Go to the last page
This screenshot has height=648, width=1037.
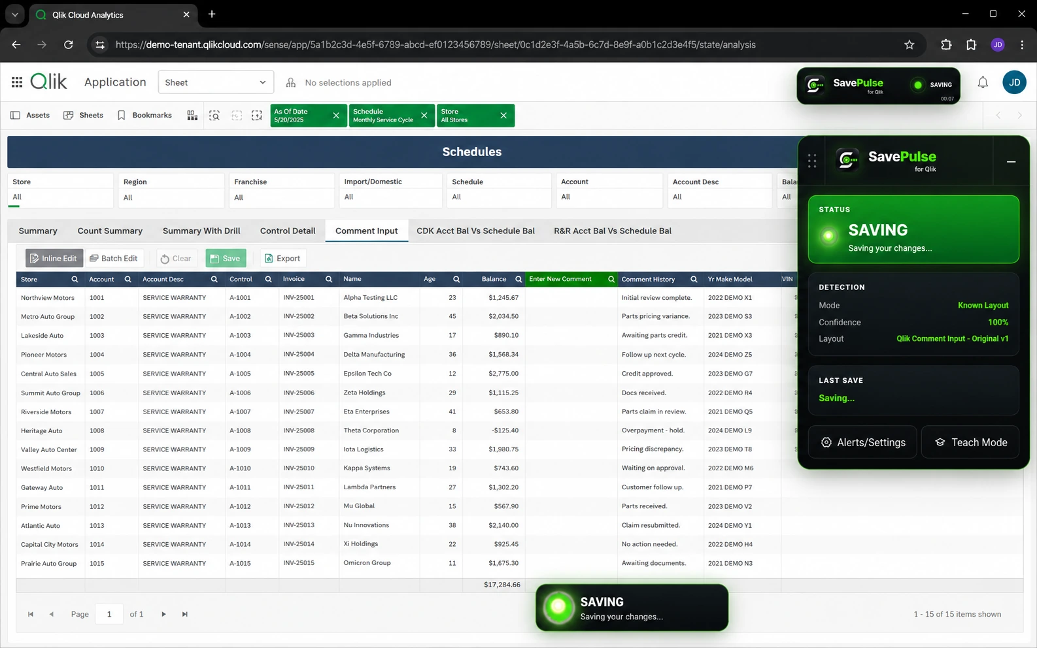(185, 614)
